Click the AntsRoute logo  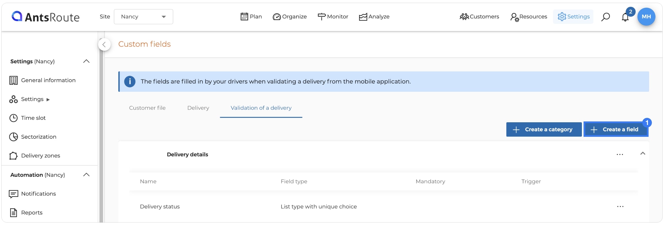45,17
